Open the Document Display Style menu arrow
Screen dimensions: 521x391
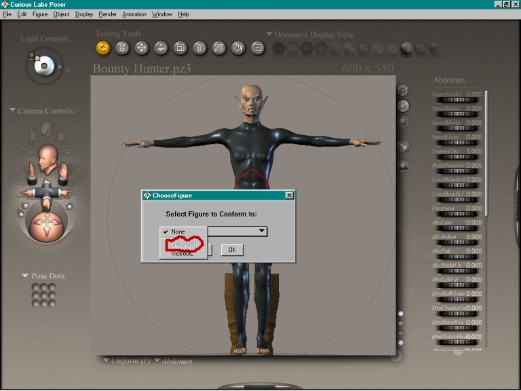point(269,34)
